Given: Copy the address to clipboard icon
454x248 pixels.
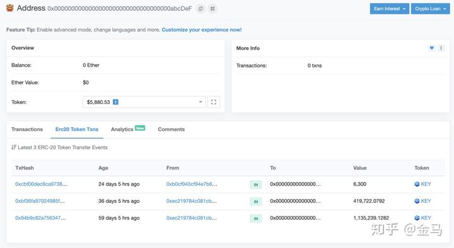Looking at the screenshot, I should coord(201,9).
